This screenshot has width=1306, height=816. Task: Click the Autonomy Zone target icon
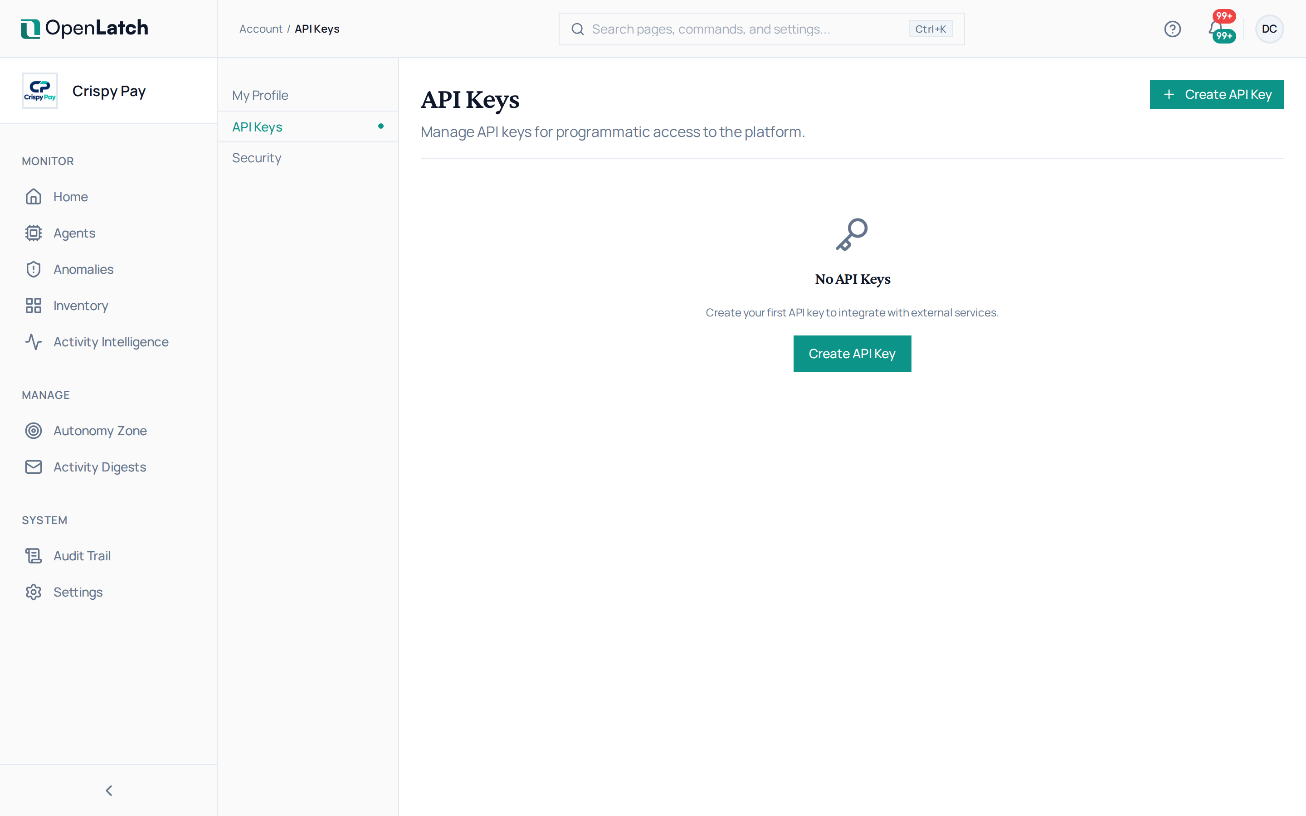(34, 430)
